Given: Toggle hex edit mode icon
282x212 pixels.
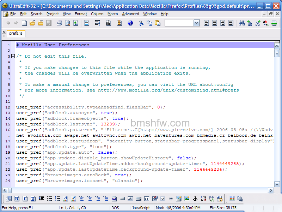Looking at the screenshot, I should (x=109, y=23).
